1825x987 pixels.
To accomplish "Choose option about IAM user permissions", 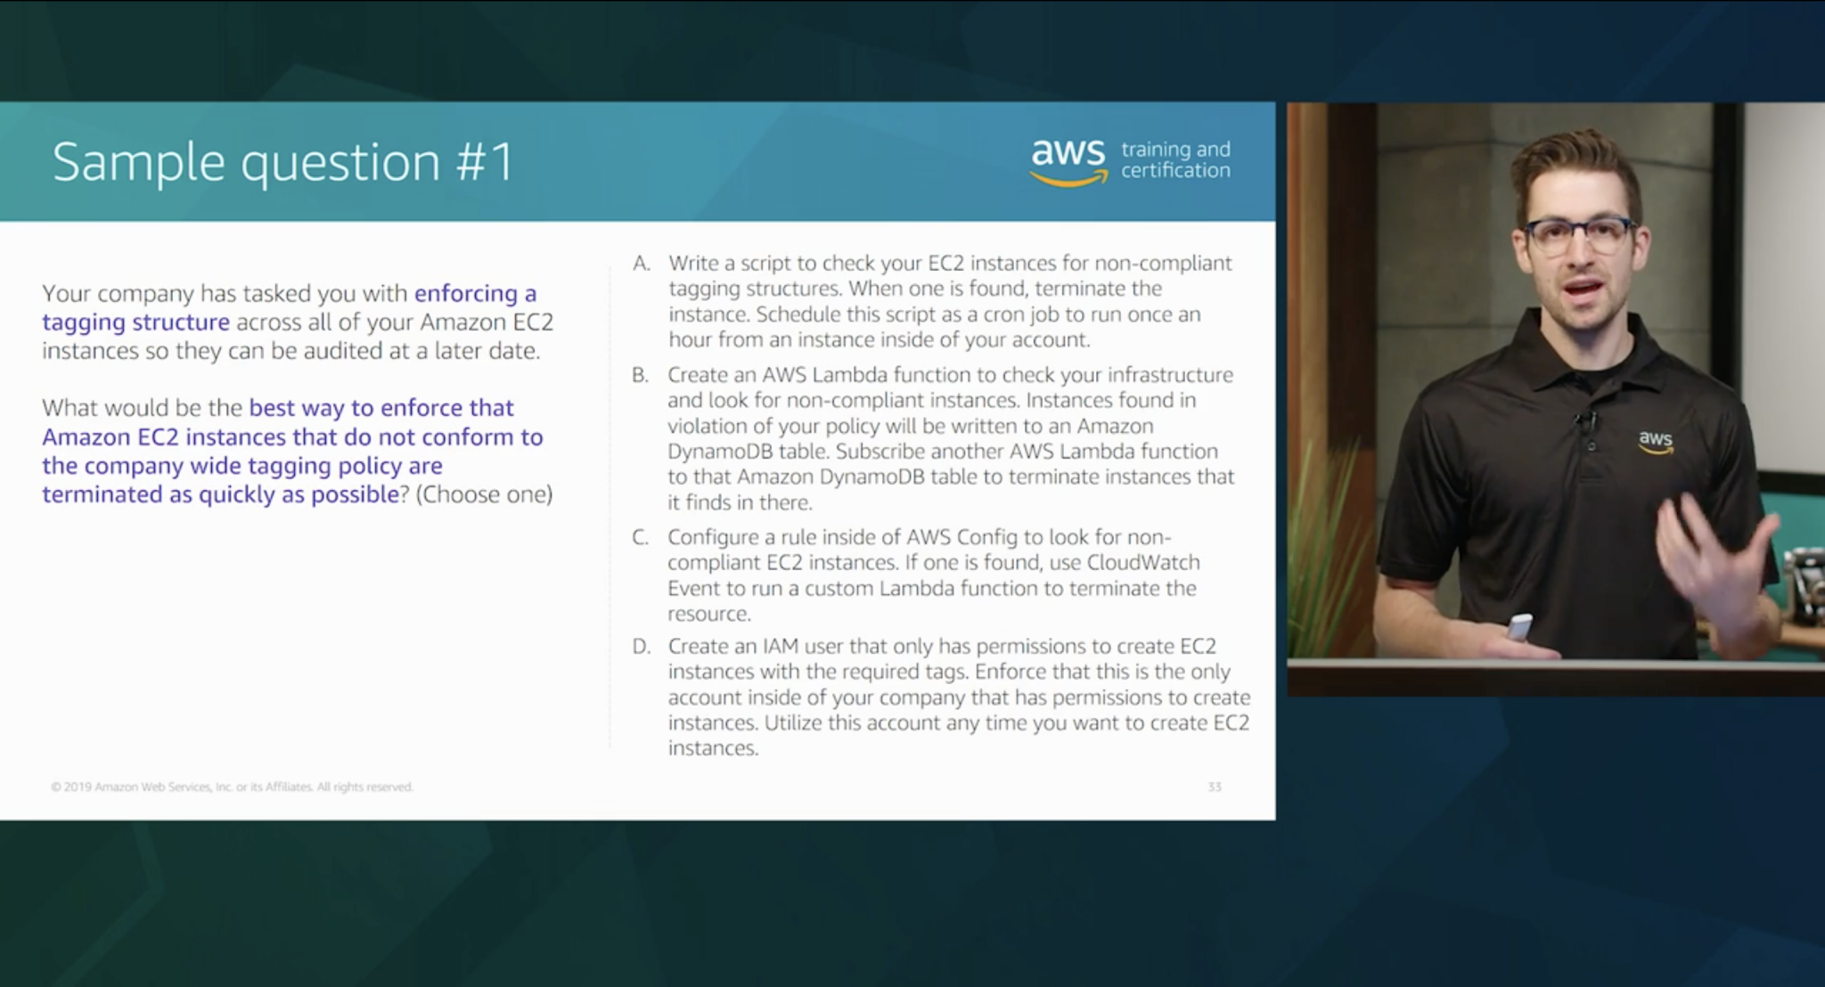I will click(x=958, y=697).
